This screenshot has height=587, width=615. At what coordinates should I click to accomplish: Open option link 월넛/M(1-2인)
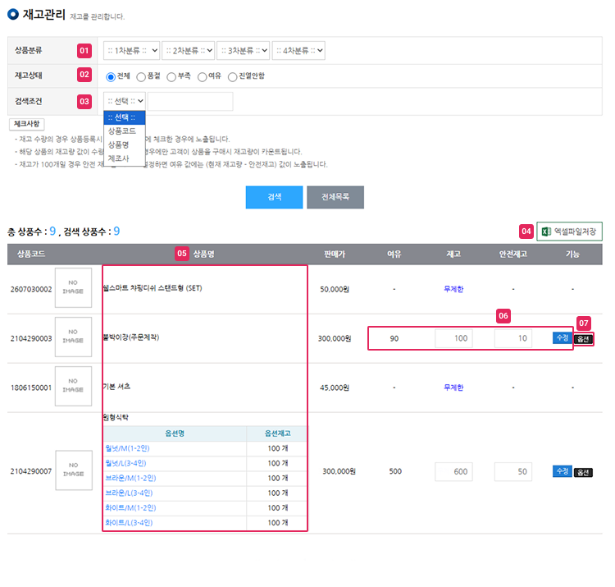[127, 448]
